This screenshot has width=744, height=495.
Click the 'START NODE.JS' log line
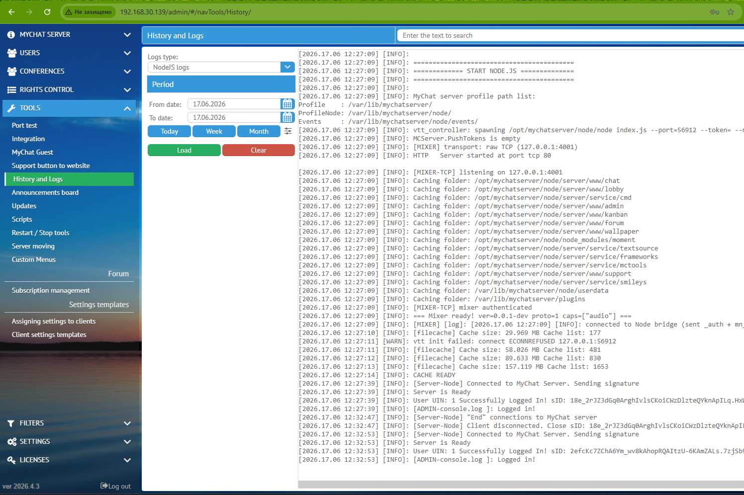point(436,71)
